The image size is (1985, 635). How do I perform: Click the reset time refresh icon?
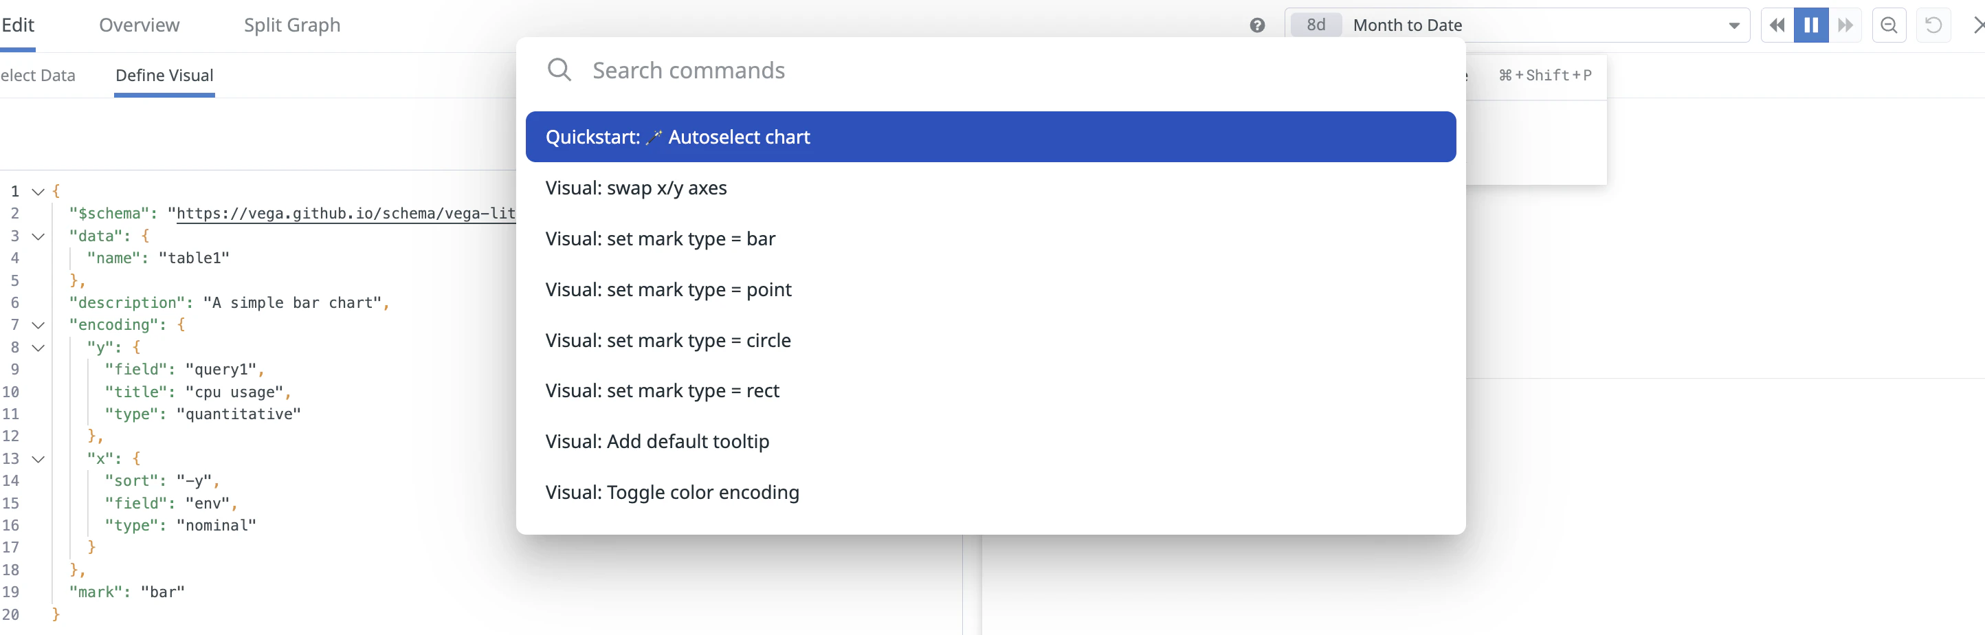coord(1933,25)
